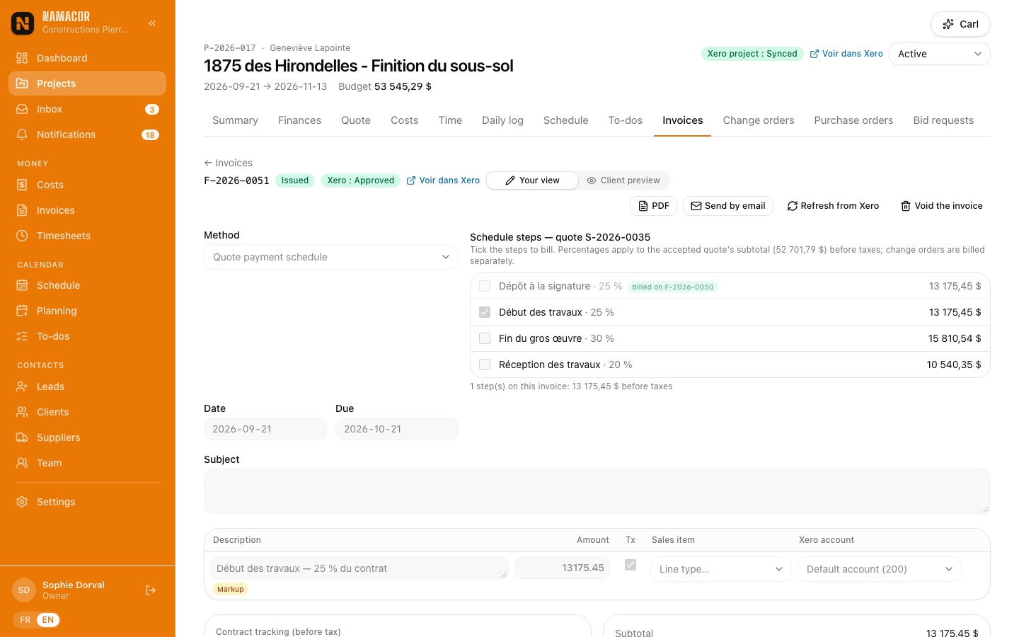Open Notifications with bell icon

point(87,134)
